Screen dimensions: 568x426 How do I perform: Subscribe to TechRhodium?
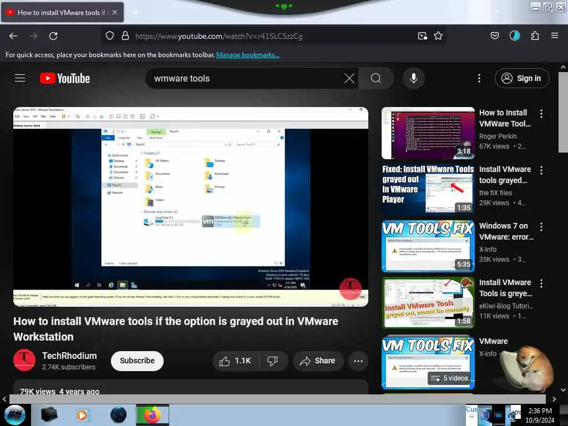click(x=138, y=361)
